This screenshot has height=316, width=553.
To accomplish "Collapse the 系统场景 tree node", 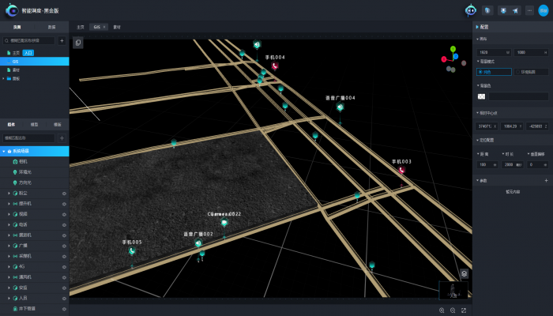I will 4,151.
